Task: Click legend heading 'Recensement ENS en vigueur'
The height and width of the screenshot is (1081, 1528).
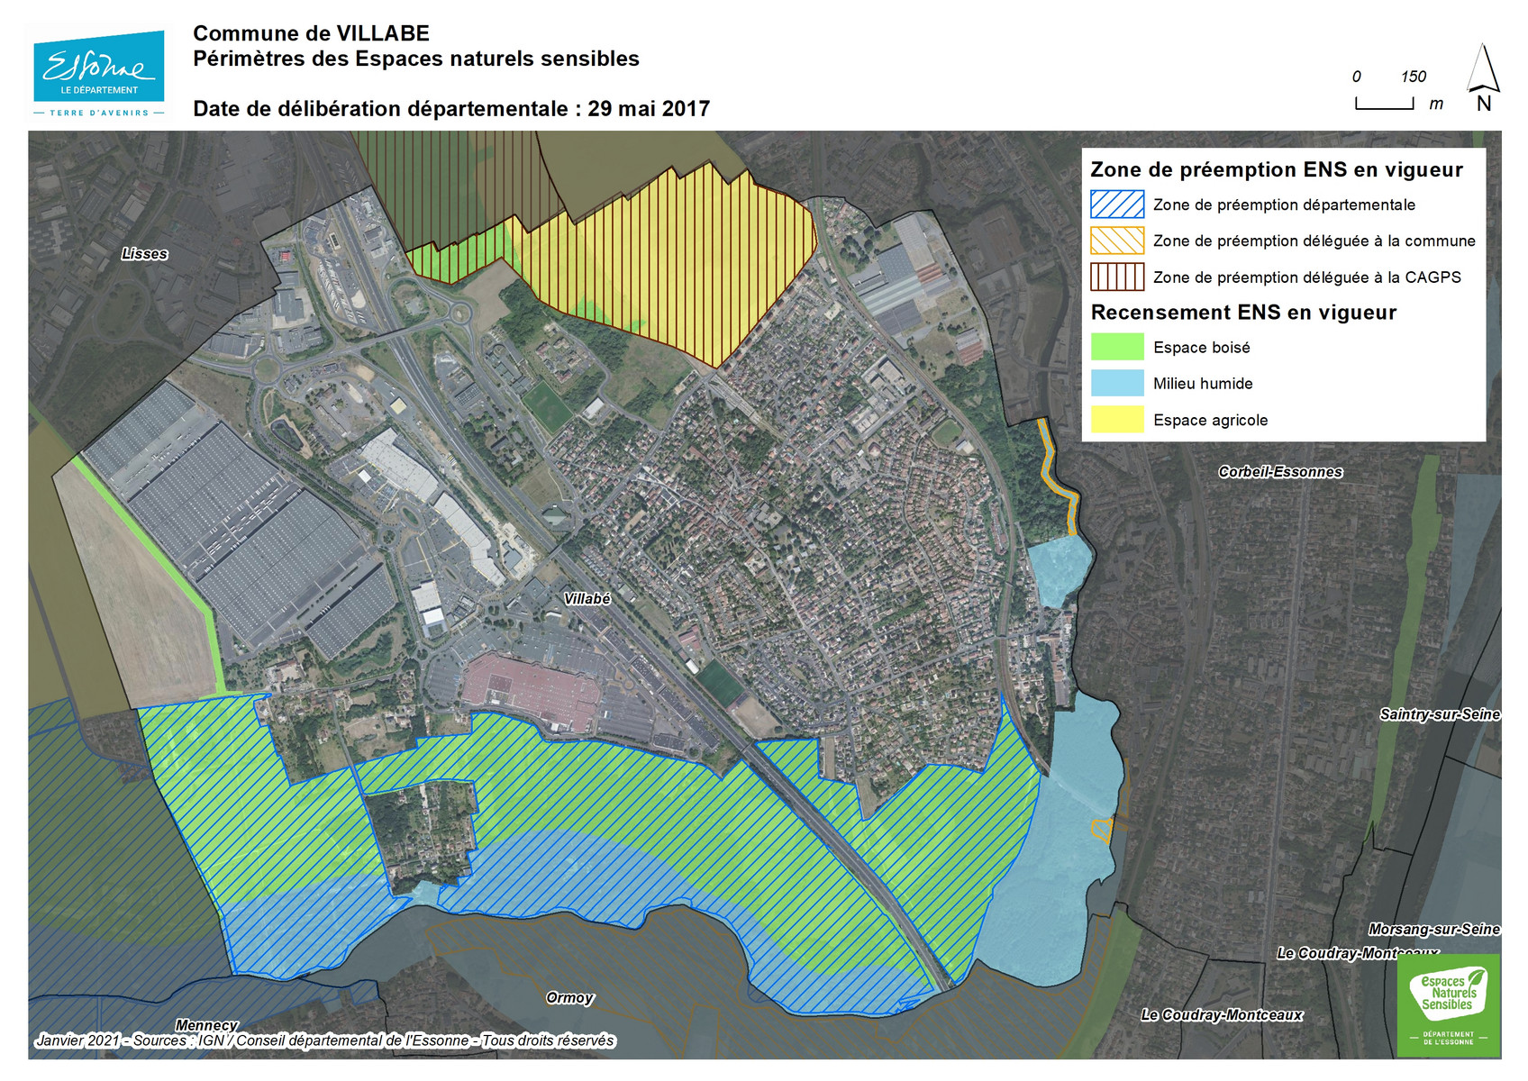Action: 1243,313
